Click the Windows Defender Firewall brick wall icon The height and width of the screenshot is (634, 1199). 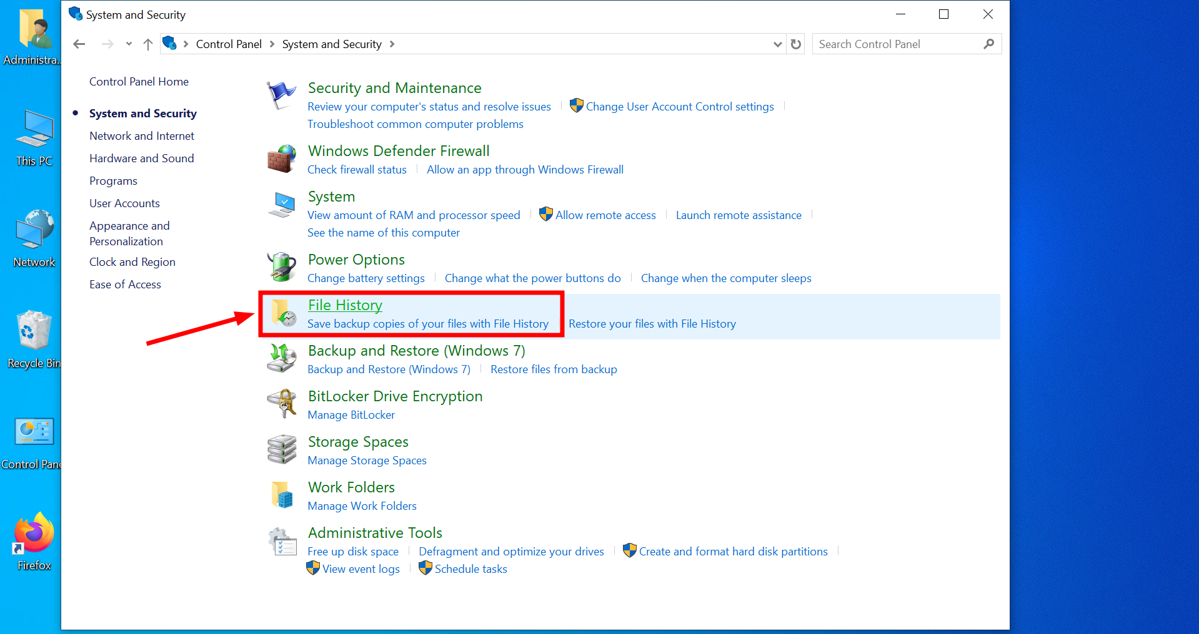pos(282,160)
